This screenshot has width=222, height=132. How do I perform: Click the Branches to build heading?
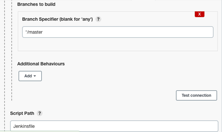tap(36, 4)
